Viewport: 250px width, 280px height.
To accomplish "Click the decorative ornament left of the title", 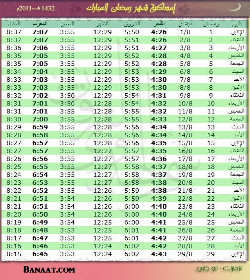I will point(75,8).
